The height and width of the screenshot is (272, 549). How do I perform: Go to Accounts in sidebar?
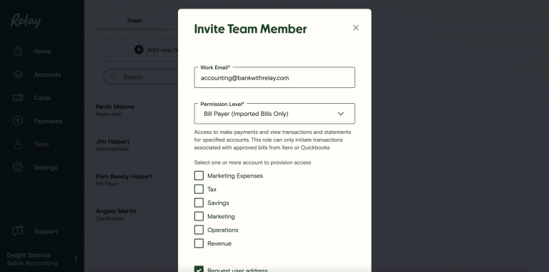point(47,74)
